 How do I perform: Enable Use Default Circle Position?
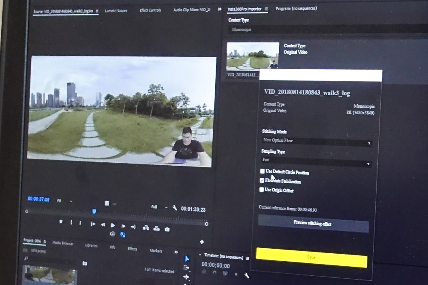[262, 171]
